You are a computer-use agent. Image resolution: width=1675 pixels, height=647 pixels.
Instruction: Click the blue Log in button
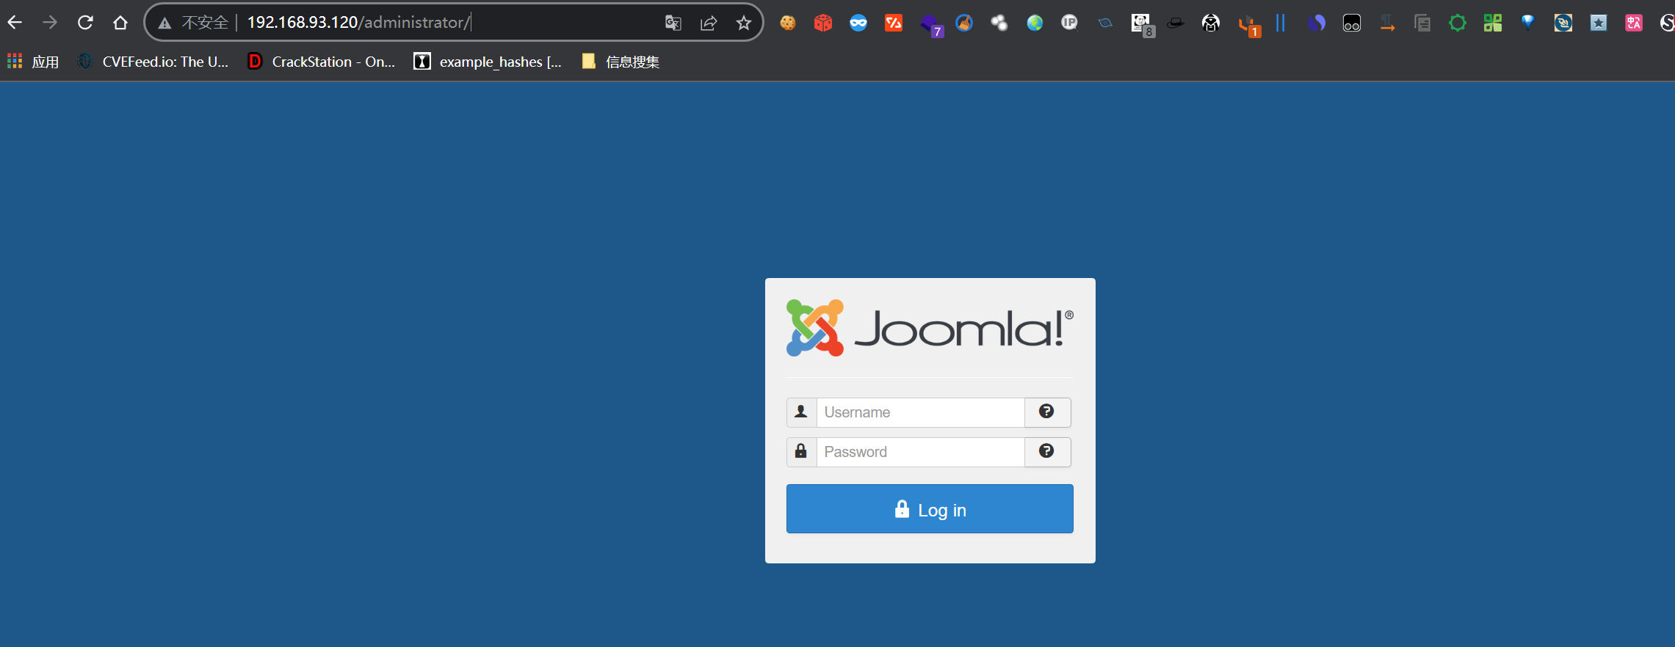tap(930, 509)
